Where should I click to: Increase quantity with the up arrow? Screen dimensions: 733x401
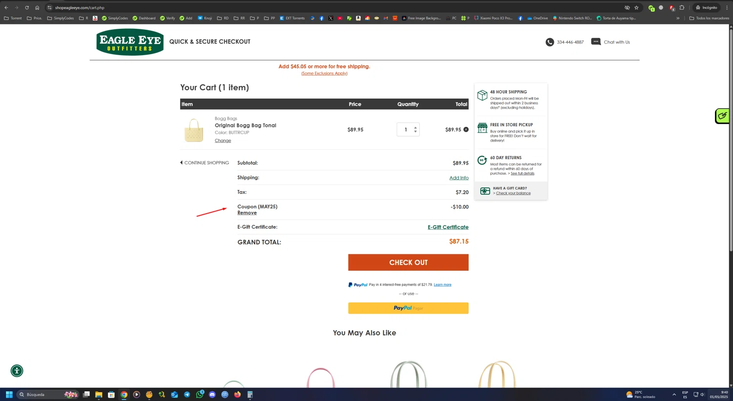click(x=415, y=128)
